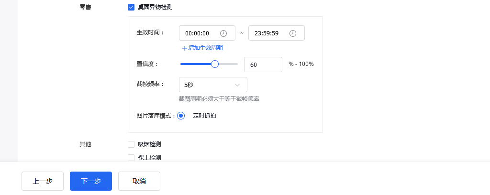Click the chevron arrow in the 截帧频率 box
This screenshot has width=490, height=195.
[237, 85]
